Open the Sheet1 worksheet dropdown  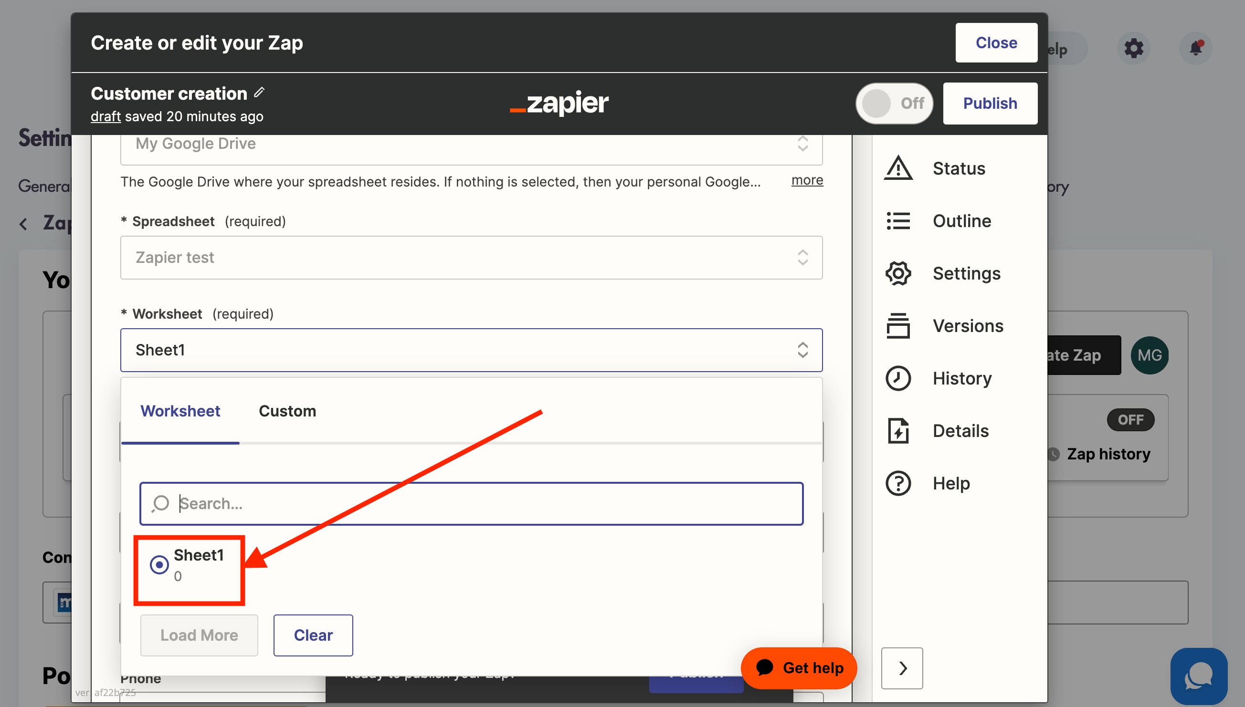click(471, 350)
